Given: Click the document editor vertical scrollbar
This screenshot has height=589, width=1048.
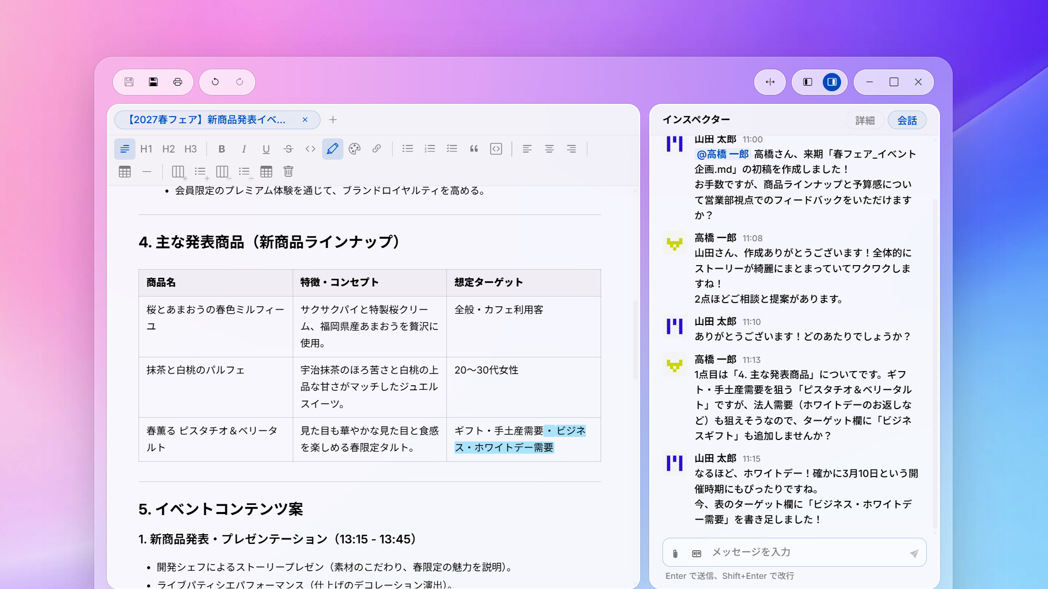Looking at the screenshot, I should point(635,340).
